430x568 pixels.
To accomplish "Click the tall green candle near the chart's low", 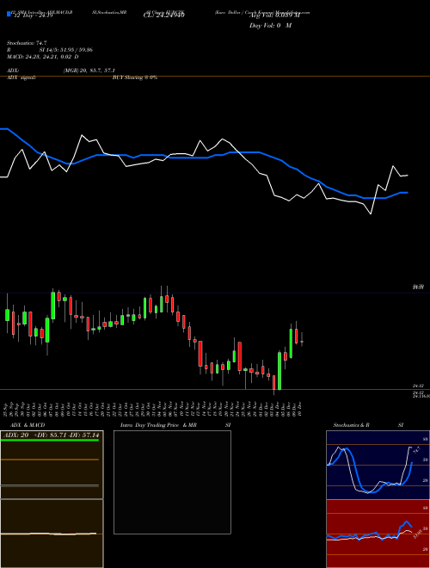I will 279,370.
